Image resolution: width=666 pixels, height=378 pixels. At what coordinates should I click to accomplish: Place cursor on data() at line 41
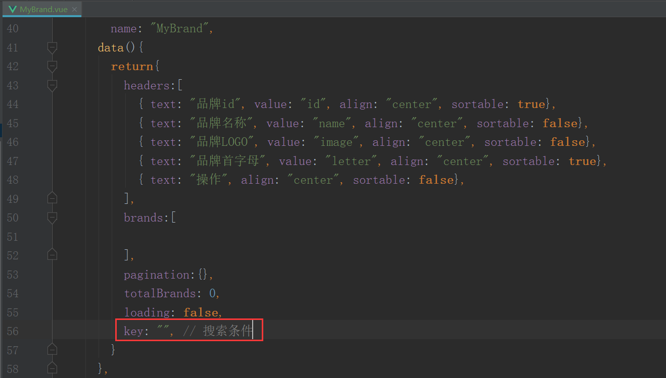tap(117, 47)
